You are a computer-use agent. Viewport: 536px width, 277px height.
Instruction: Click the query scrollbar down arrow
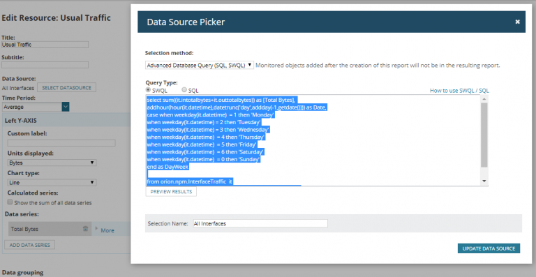pos(484,181)
